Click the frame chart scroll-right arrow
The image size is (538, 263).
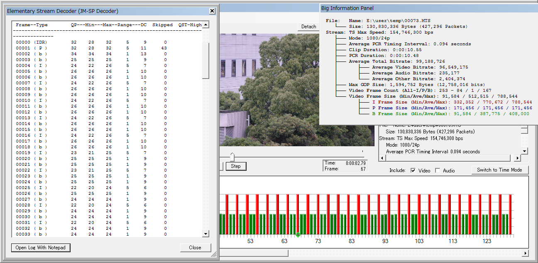pyautogui.click(x=525, y=253)
